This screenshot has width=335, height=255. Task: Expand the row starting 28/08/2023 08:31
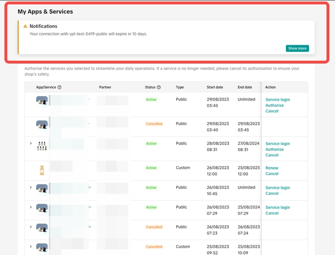tap(31, 144)
